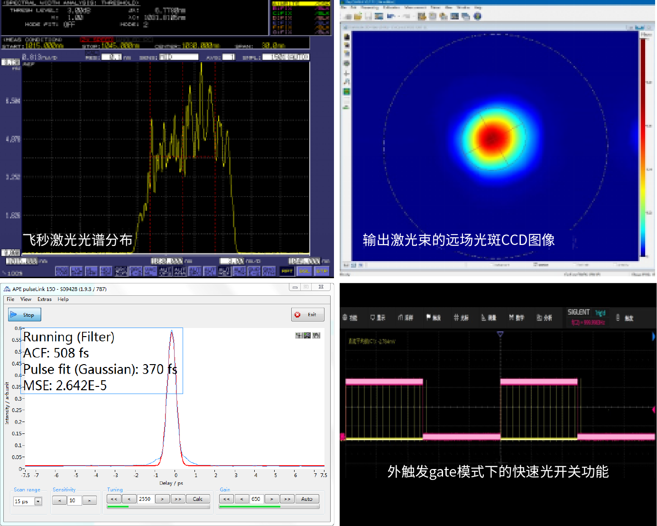
Task: Click the Tuning value field showing 2550
Action: (x=145, y=499)
